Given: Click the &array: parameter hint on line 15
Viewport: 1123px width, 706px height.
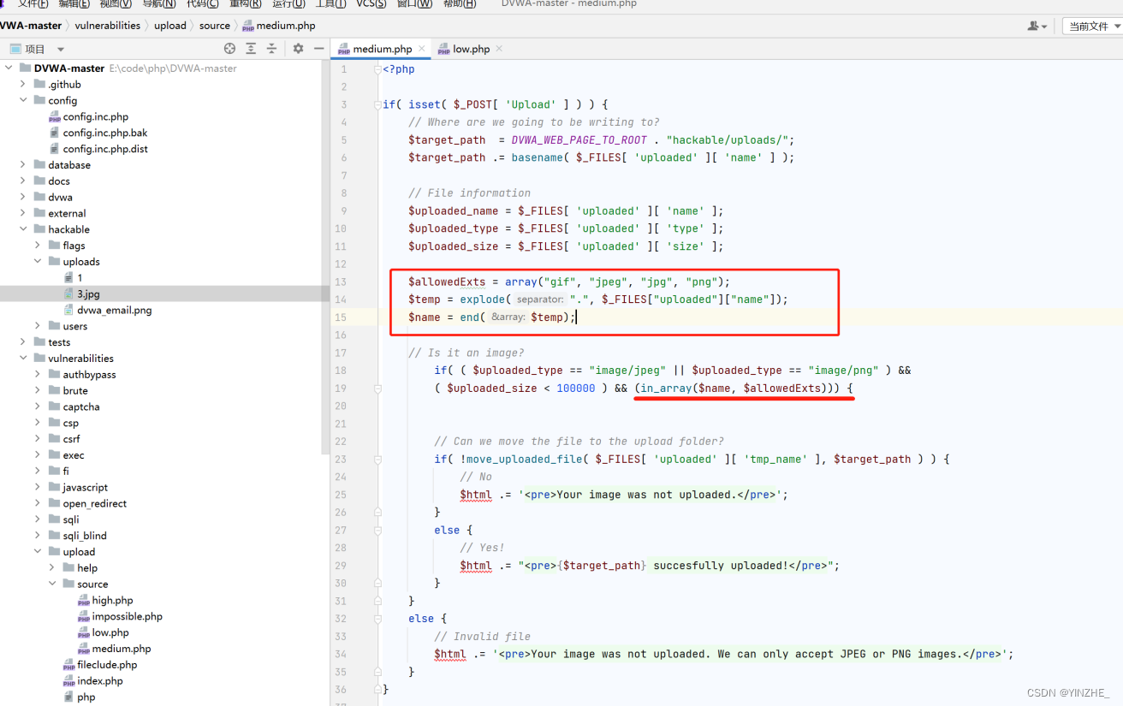Looking at the screenshot, I should pyautogui.click(x=508, y=317).
